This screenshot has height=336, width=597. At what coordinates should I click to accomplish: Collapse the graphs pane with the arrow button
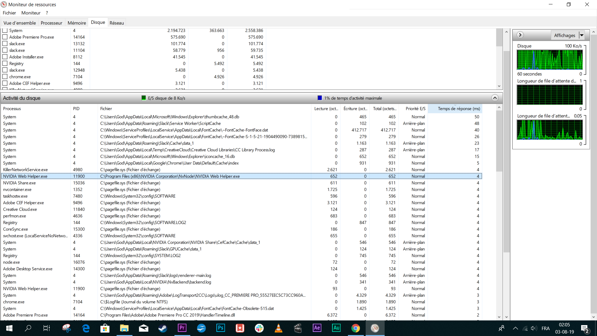(520, 35)
